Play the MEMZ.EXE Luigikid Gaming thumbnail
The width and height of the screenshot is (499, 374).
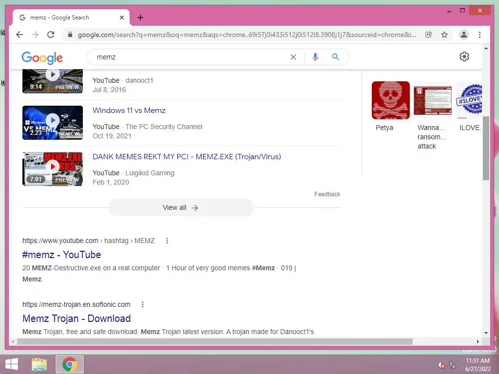click(x=53, y=169)
